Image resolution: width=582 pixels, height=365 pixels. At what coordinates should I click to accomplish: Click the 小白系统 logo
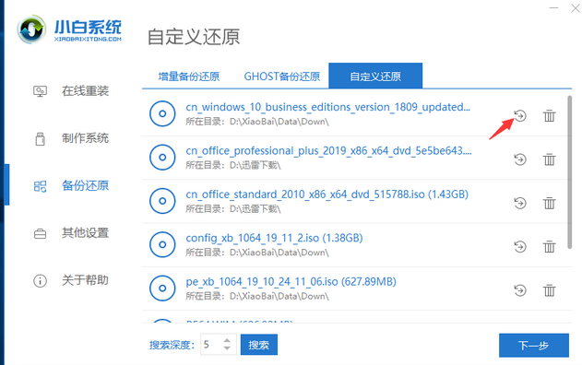coord(69,29)
